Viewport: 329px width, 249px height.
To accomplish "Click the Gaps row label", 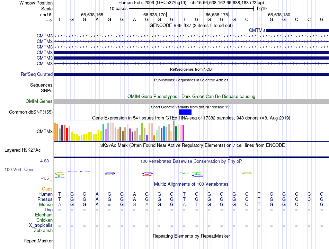I will click(47, 189).
